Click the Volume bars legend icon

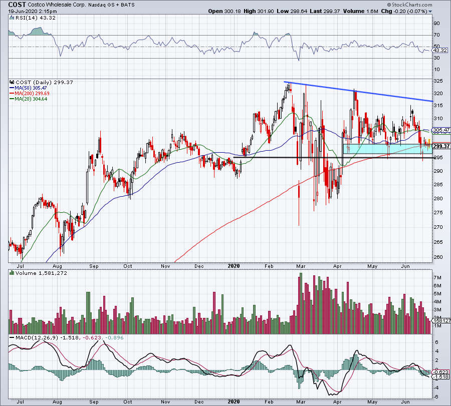click(12, 273)
